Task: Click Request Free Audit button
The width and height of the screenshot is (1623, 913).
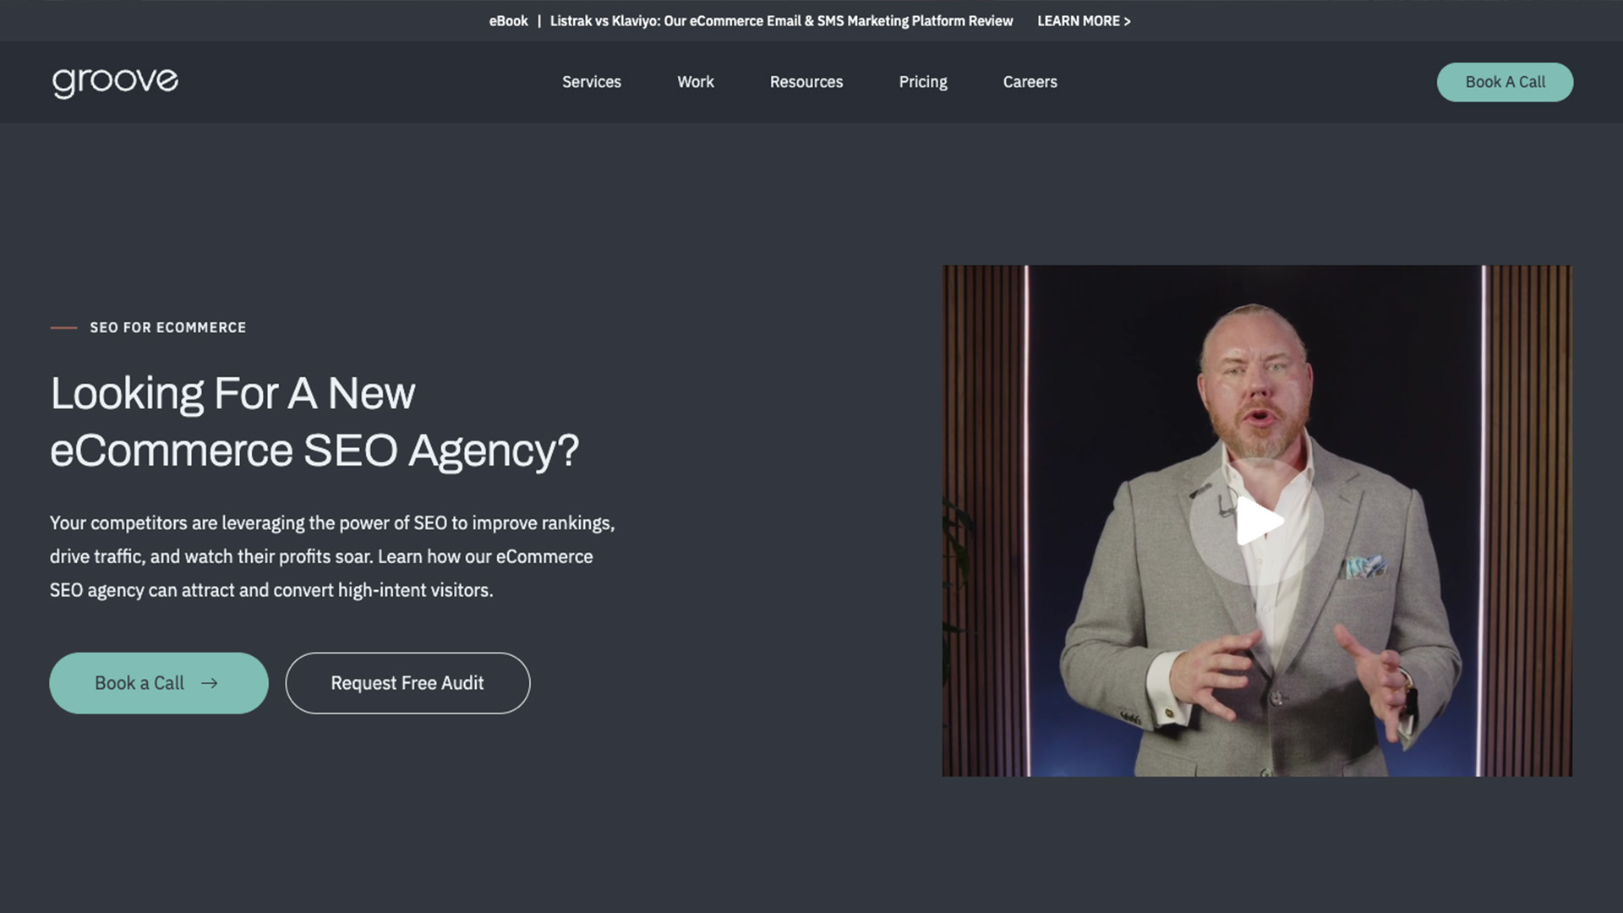Action: pyautogui.click(x=407, y=683)
